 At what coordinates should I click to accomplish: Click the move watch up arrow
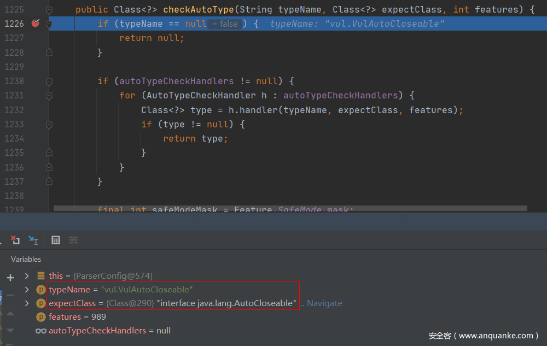(x=10, y=313)
